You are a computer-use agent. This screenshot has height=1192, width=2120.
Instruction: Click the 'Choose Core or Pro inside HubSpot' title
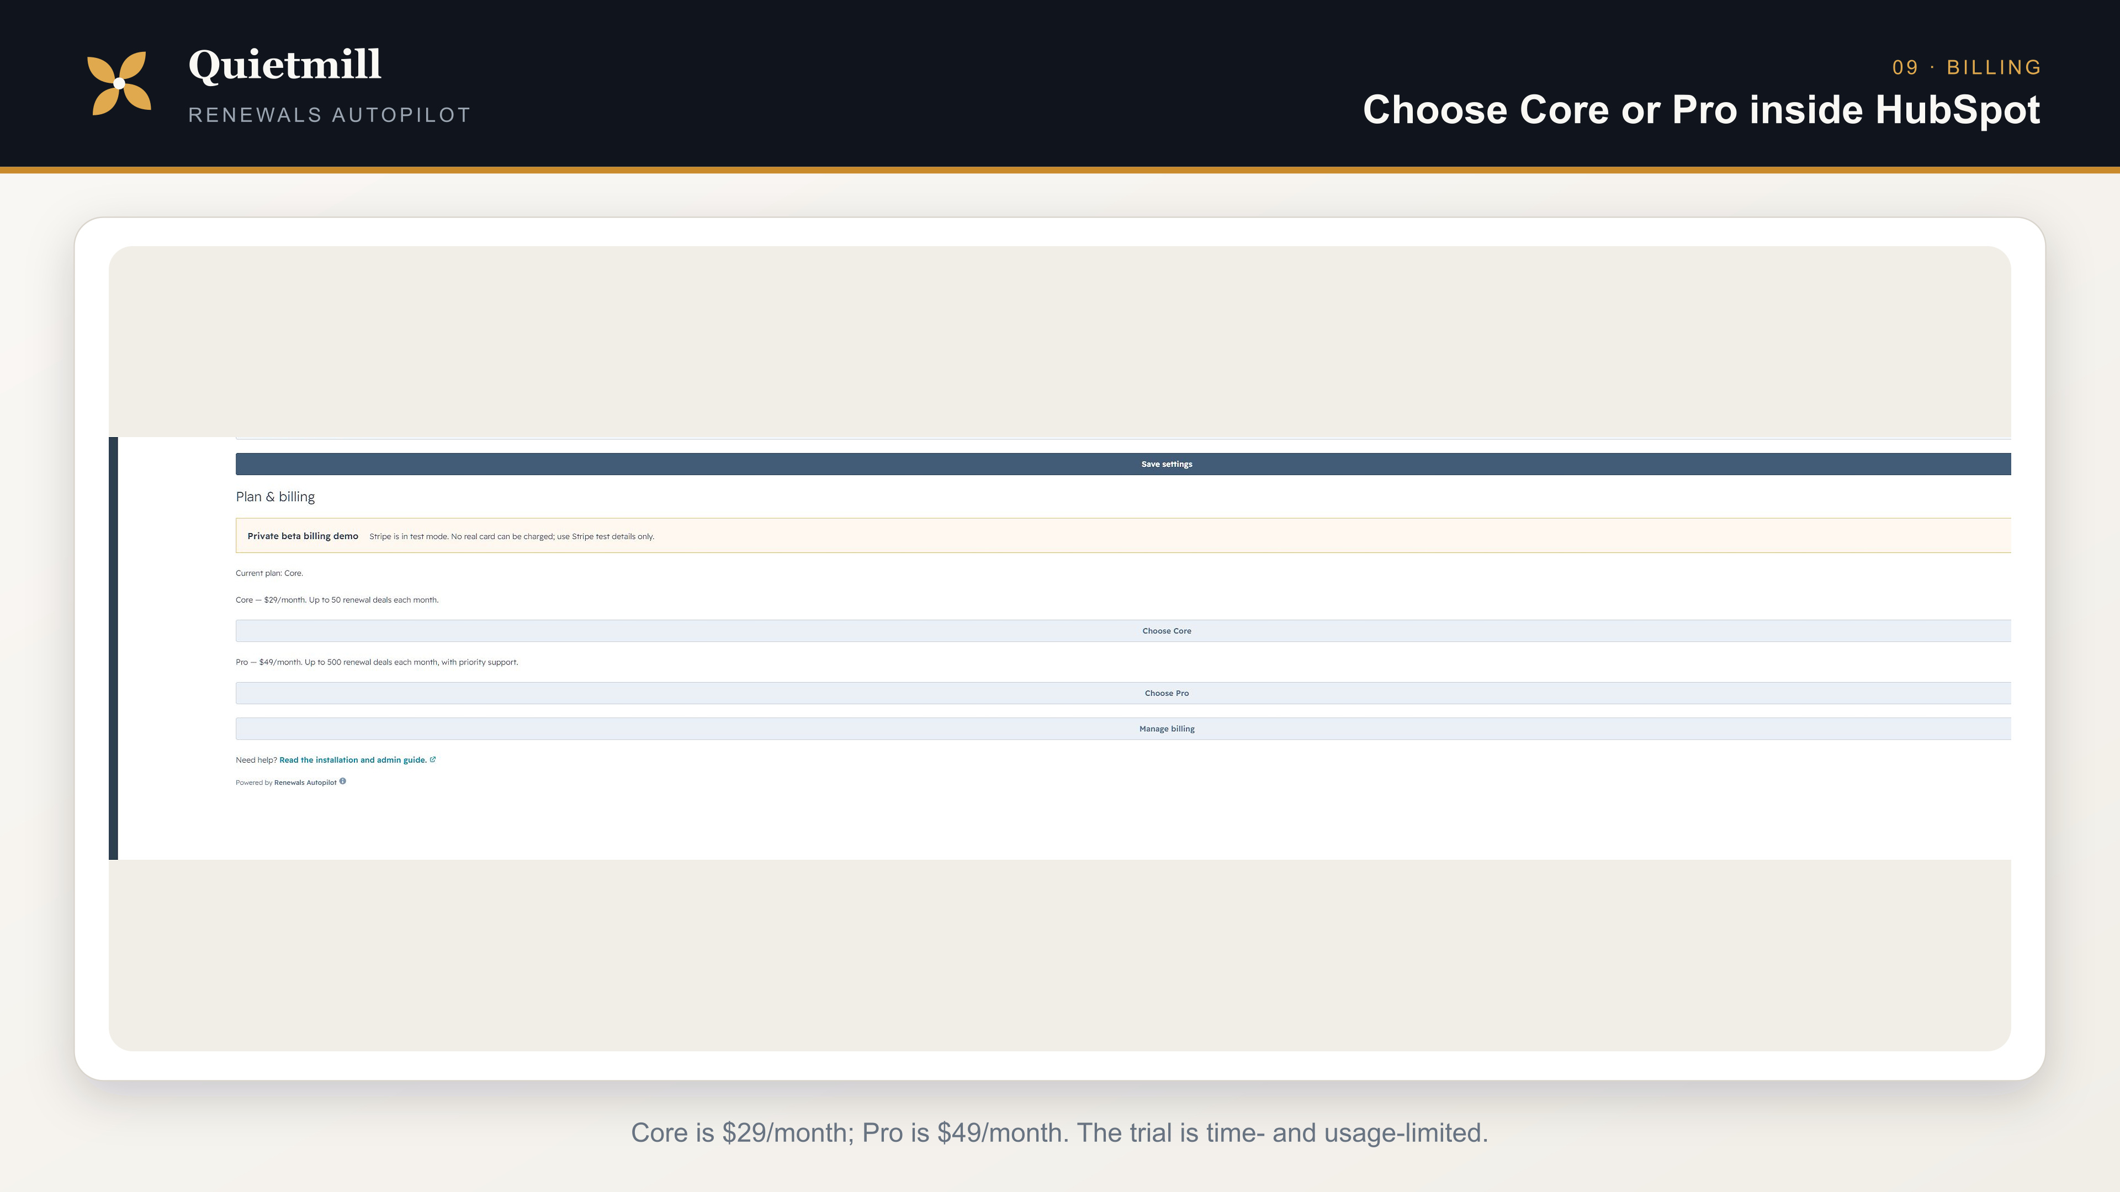pyautogui.click(x=1701, y=110)
